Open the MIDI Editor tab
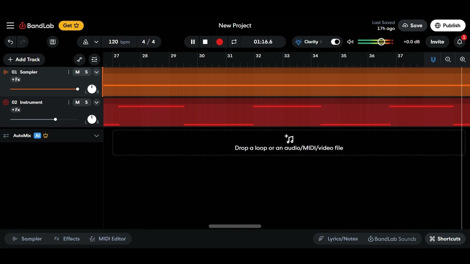This screenshot has width=470, height=264. pyautogui.click(x=108, y=239)
